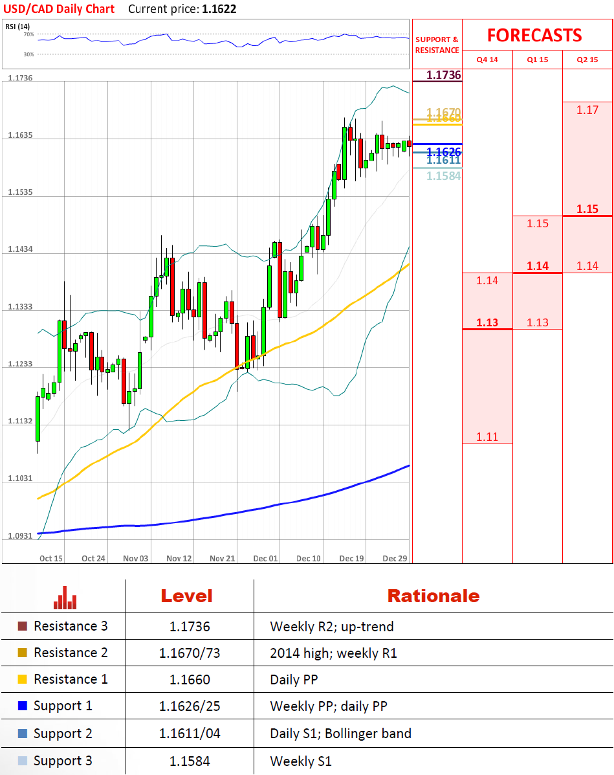
Task: Click the 1.1333 price axis label
Action: [x=20, y=307]
